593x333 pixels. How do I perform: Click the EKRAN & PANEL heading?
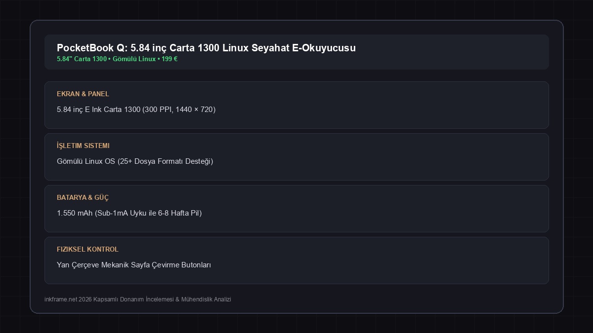83,94
